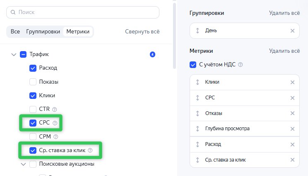Click the help icon next to CTR
The image size is (308, 176).
pyautogui.click(x=54, y=109)
